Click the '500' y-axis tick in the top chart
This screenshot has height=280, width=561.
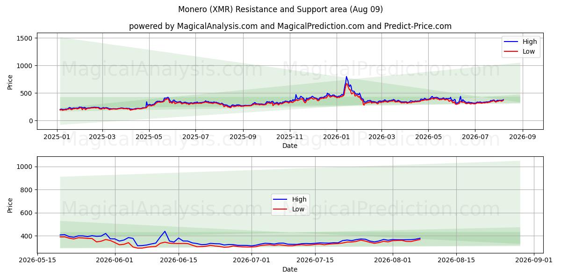point(26,93)
